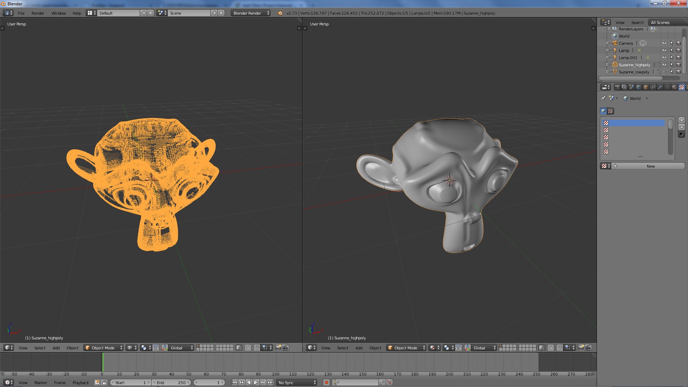Expand Suzanne_lowpoly in the outliner tree
Image resolution: width=688 pixels, height=387 pixels.
tap(607, 72)
